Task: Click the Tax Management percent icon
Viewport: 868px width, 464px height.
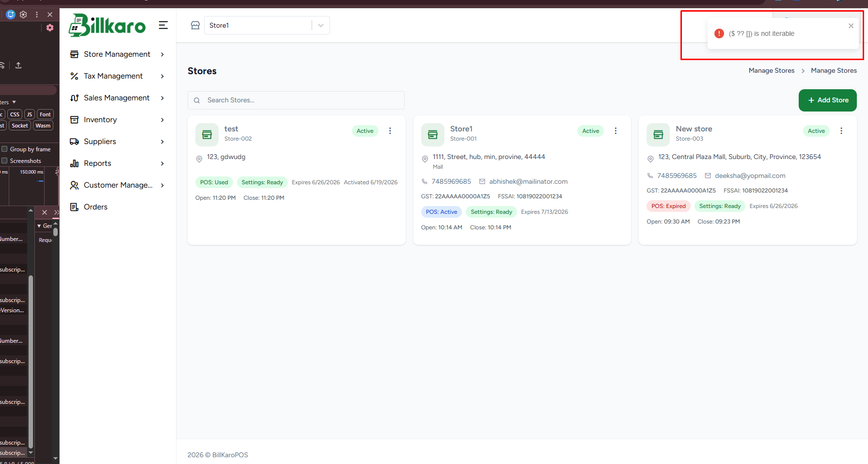Action: [74, 76]
